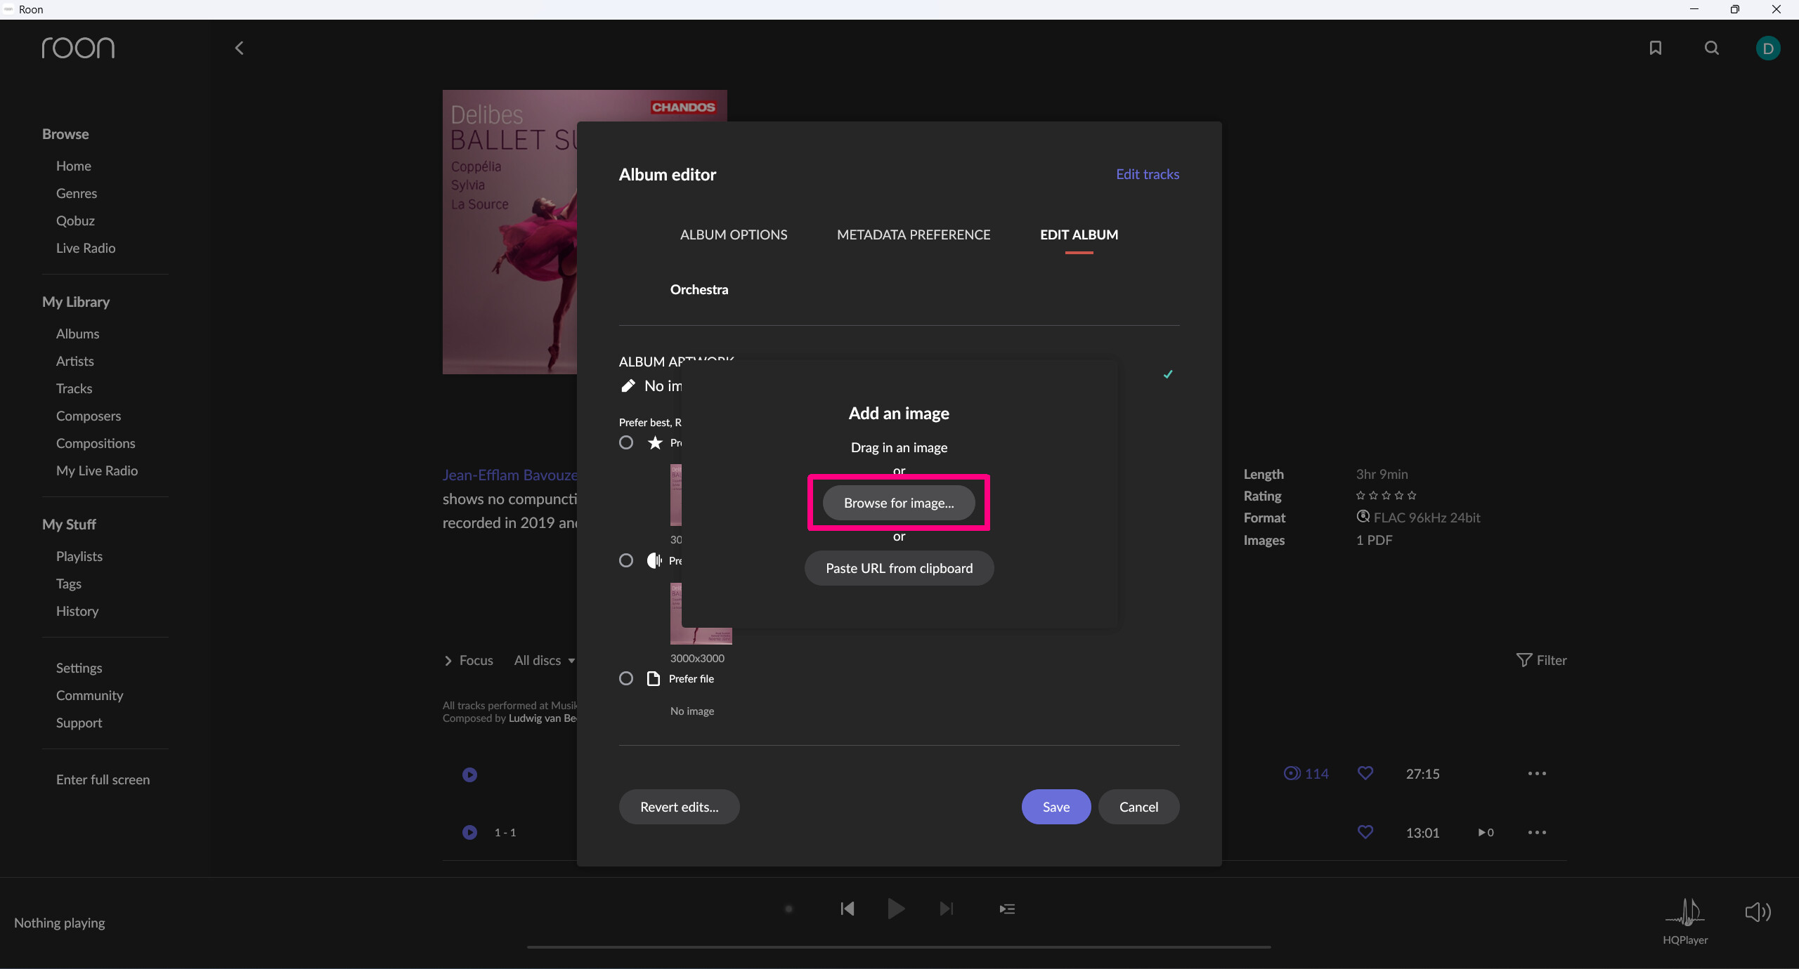The width and height of the screenshot is (1799, 969).
Task: Click pencil icon under Album Artwork
Action: (x=628, y=385)
